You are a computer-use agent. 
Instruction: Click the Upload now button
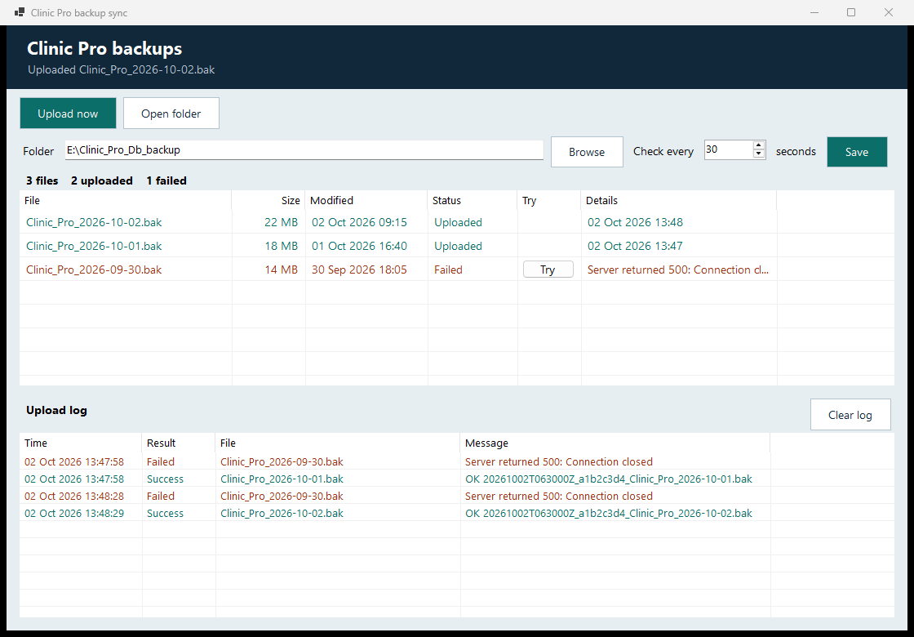pyautogui.click(x=69, y=114)
